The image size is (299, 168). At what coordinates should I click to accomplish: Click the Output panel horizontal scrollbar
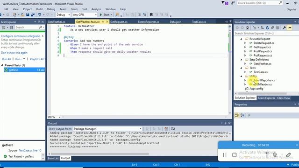[x=100, y=154]
